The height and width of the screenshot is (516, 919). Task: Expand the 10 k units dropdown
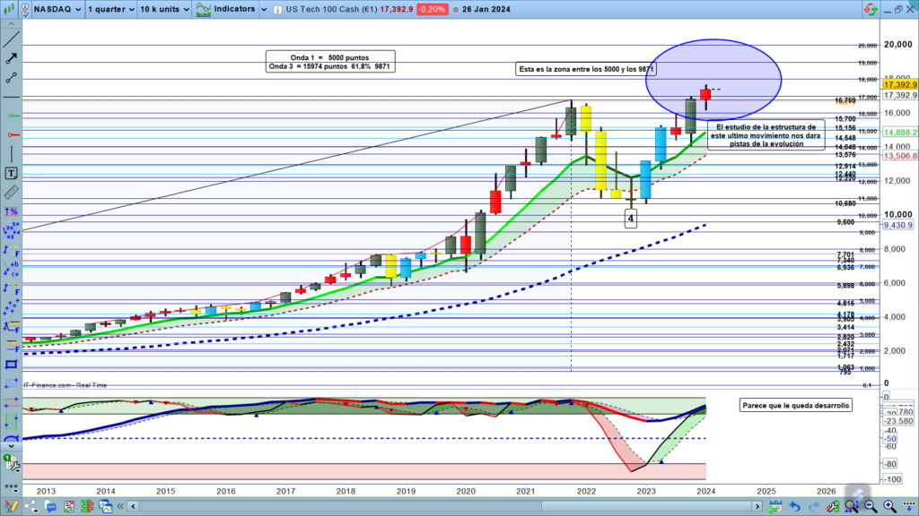164,9
